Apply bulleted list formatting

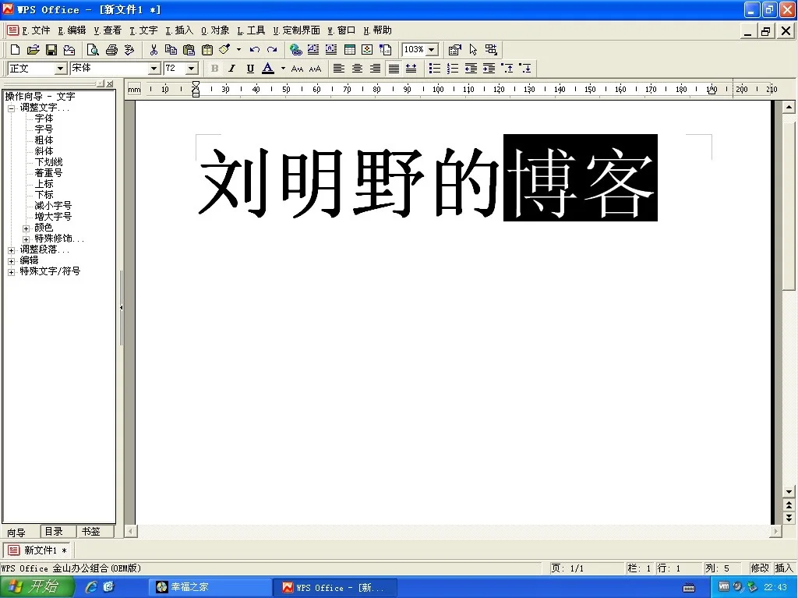tap(435, 69)
